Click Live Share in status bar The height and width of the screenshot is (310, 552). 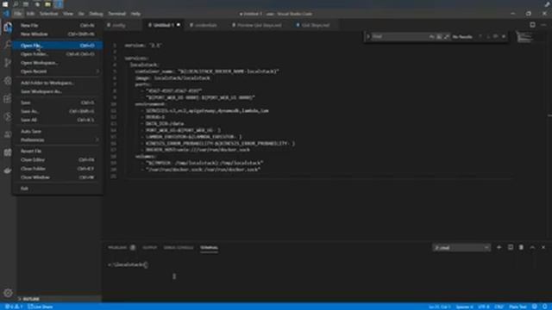(x=41, y=307)
